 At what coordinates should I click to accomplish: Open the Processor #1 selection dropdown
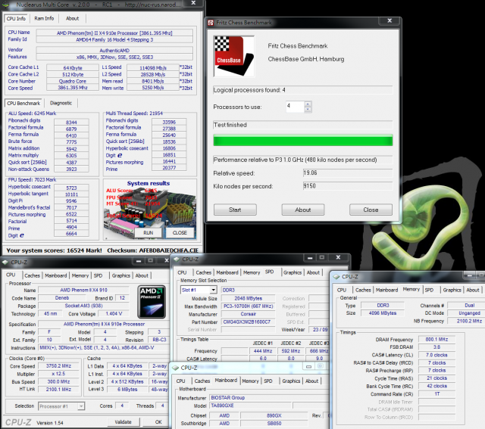tap(81, 406)
